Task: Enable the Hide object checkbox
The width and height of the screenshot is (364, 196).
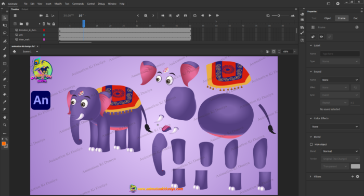Action: pyautogui.click(x=311, y=144)
